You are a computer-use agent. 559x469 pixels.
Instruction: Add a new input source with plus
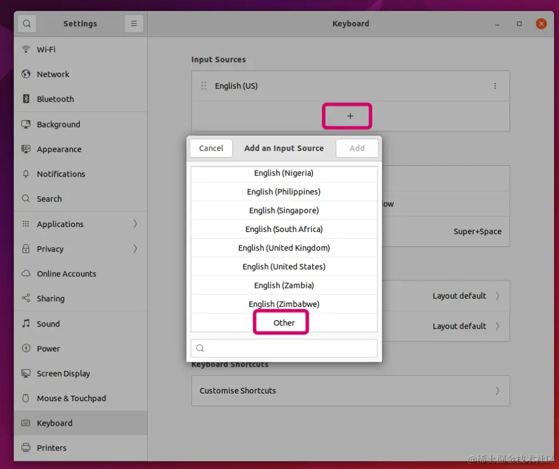tap(350, 116)
